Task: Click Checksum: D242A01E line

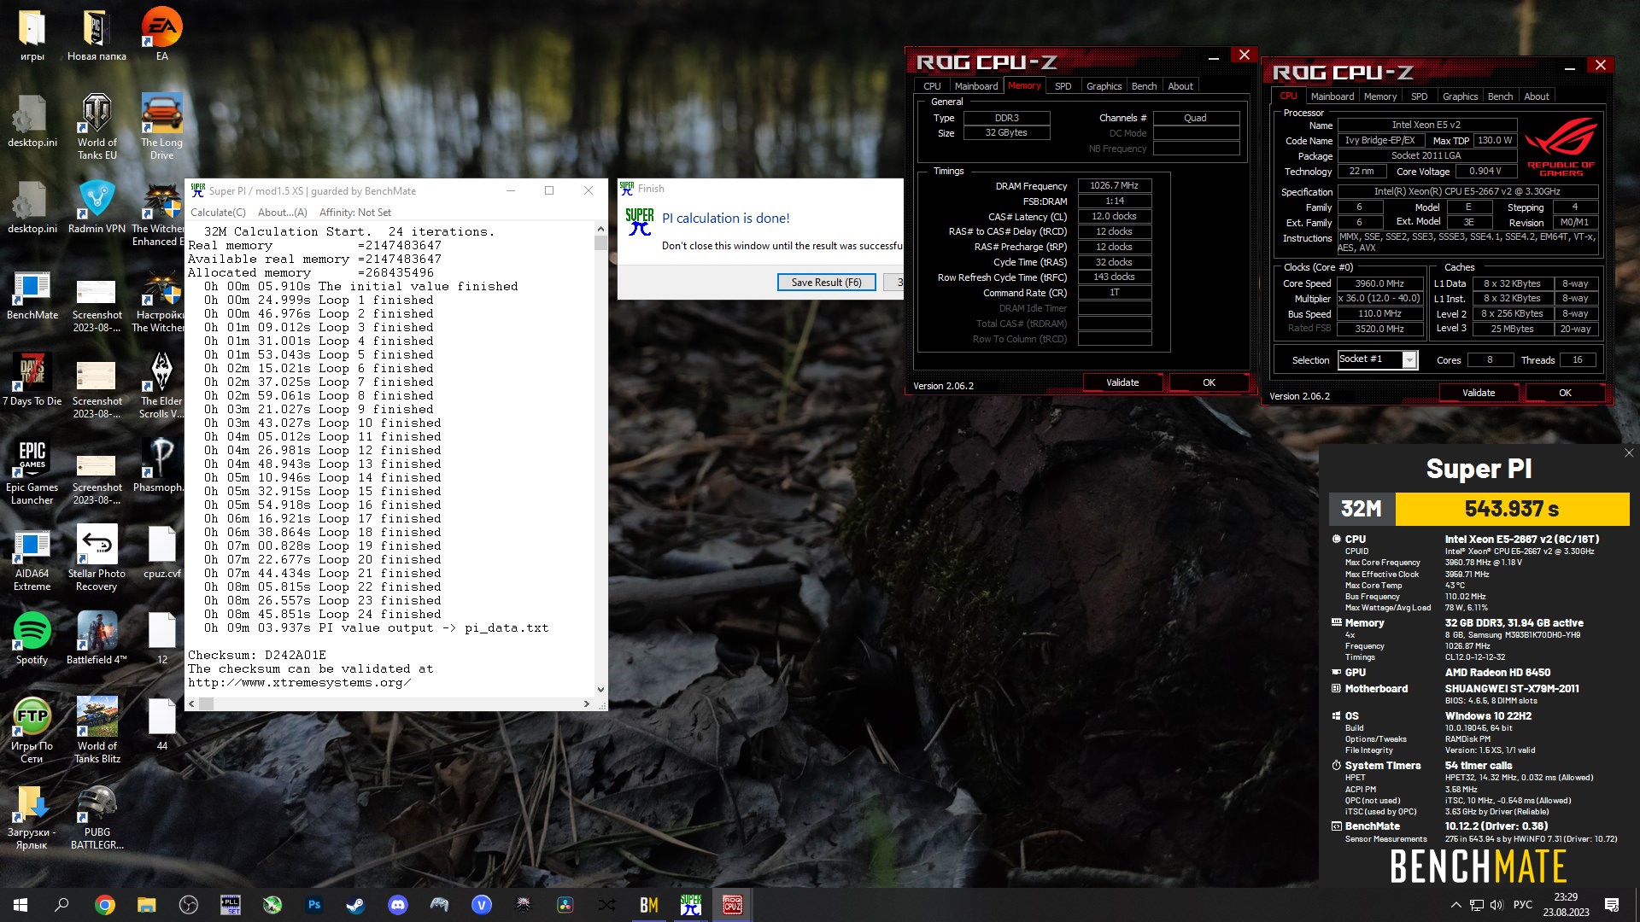Action: click(x=257, y=656)
